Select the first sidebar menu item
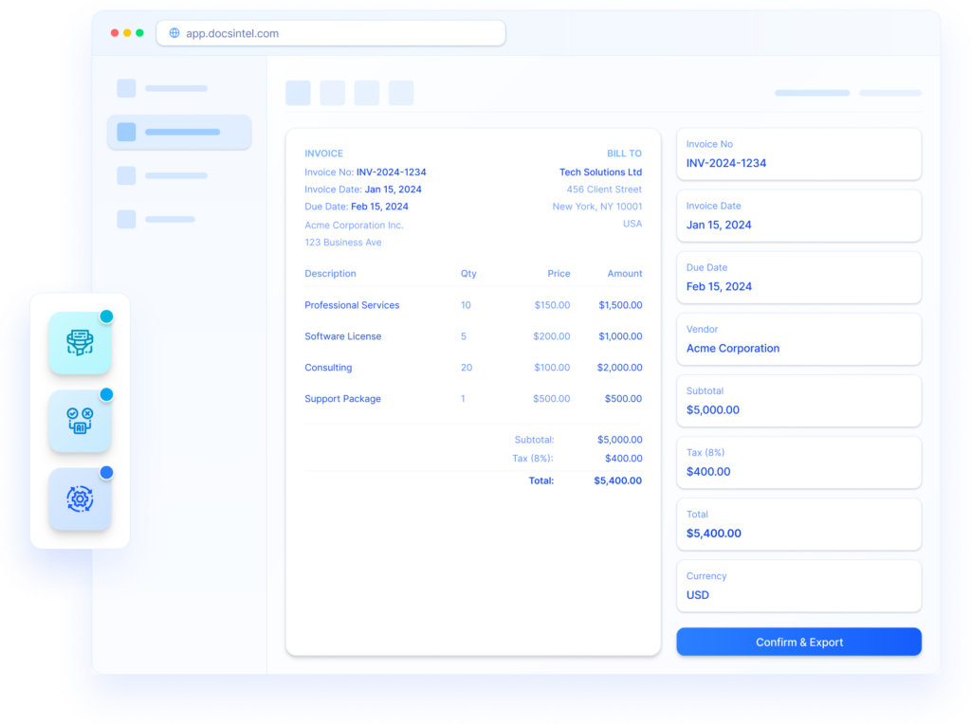The width and height of the screenshot is (971, 724). [163, 89]
